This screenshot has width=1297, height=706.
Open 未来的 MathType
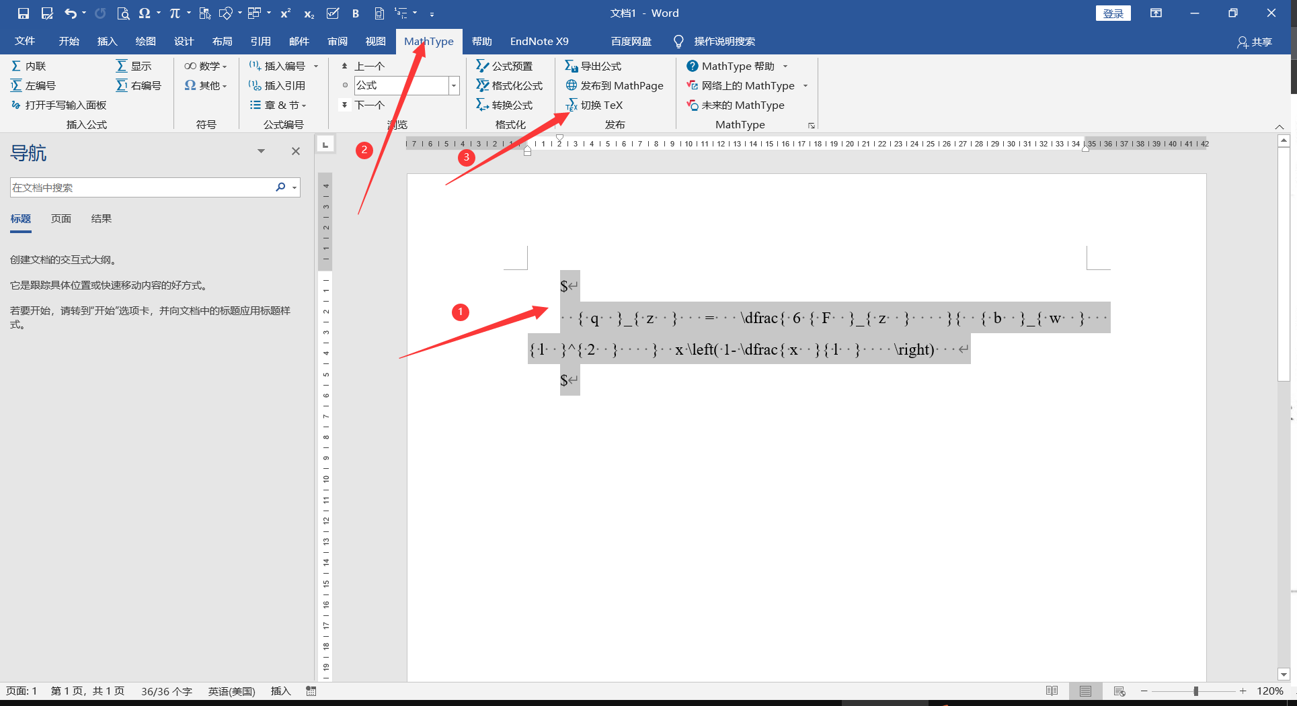pos(736,105)
